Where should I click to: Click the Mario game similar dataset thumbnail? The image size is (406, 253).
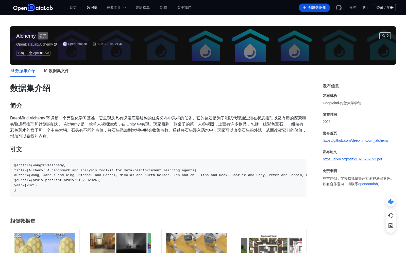click(x=45, y=243)
